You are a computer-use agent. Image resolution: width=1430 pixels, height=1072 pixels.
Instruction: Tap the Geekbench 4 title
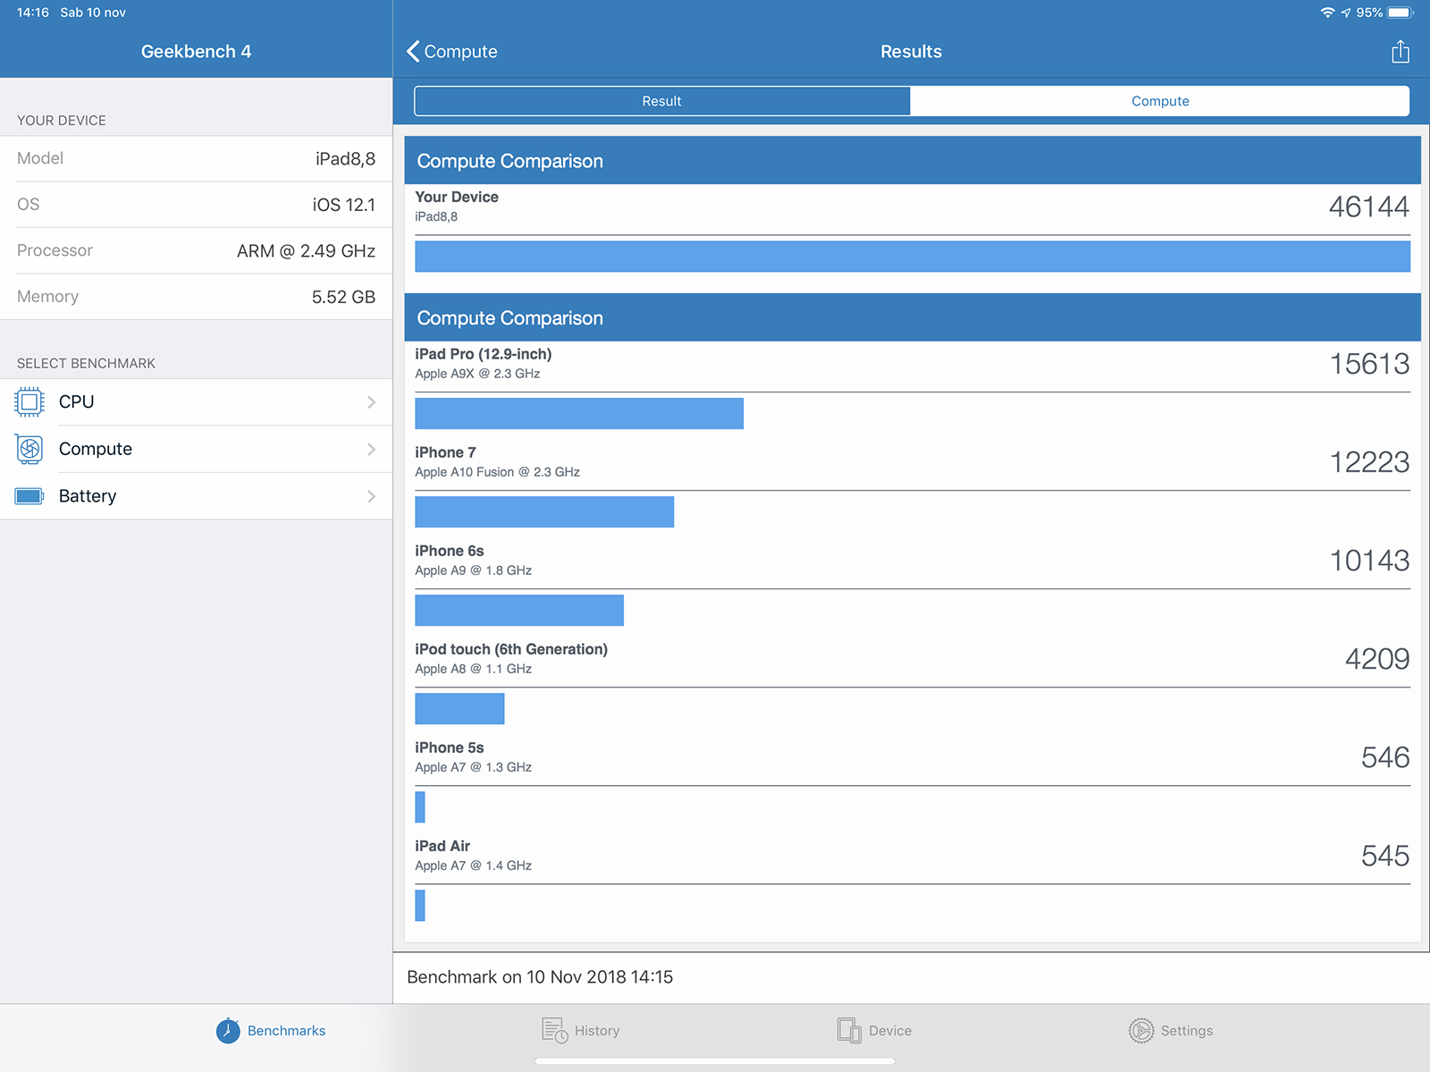tap(196, 52)
